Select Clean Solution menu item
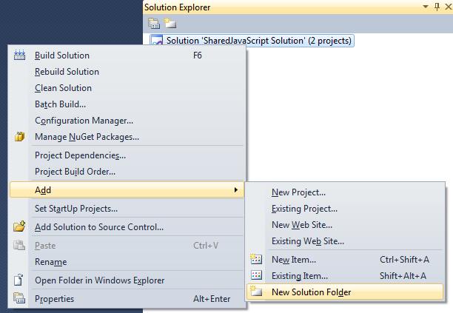453x313 pixels. [63, 88]
